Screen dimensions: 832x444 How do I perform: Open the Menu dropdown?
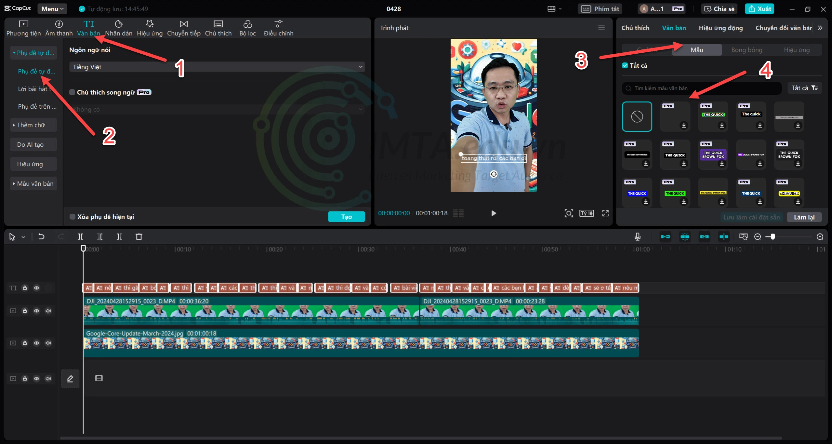click(x=52, y=9)
